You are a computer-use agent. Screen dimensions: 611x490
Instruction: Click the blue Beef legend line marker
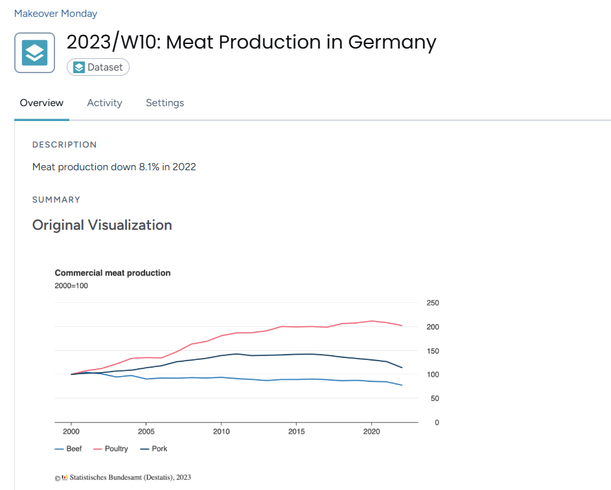59,449
